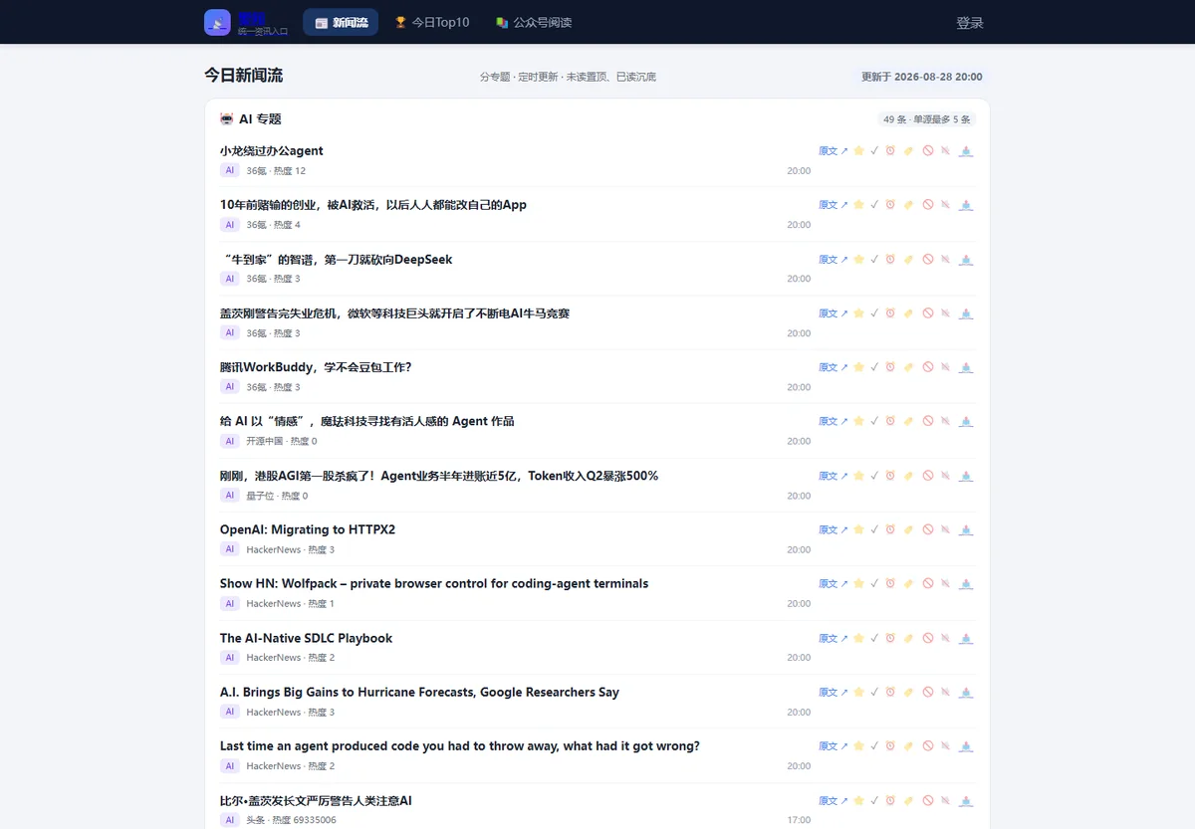Open article titled 腾讯WorkBuddy，学不会豆包工作?
This screenshot has height=829, width=1195.
pos(316,367)
